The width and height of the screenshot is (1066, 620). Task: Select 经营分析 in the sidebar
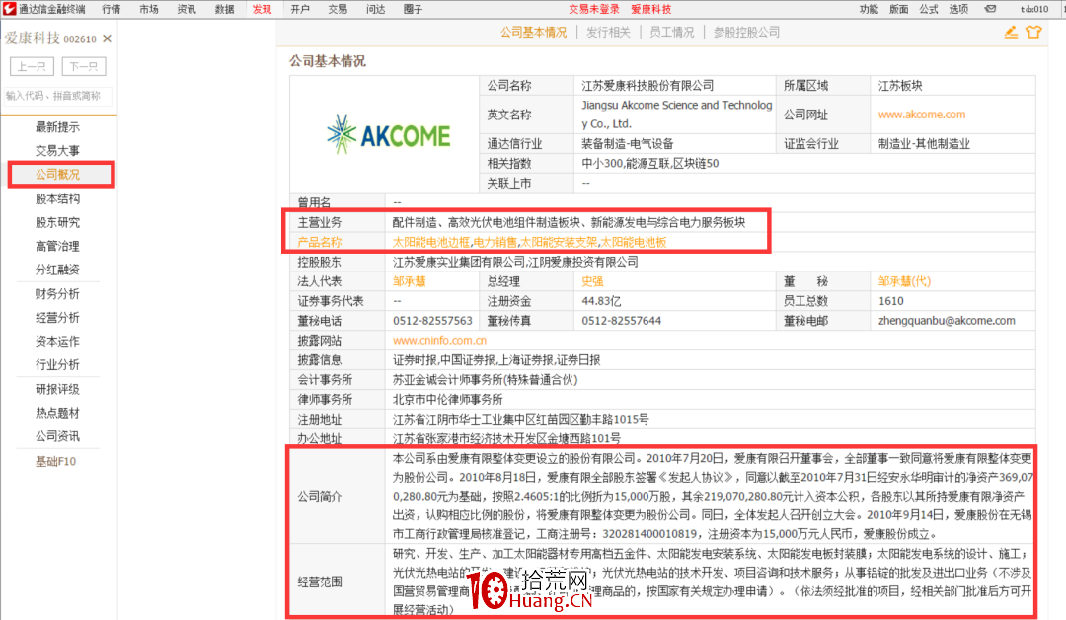[x=58, y=318]
